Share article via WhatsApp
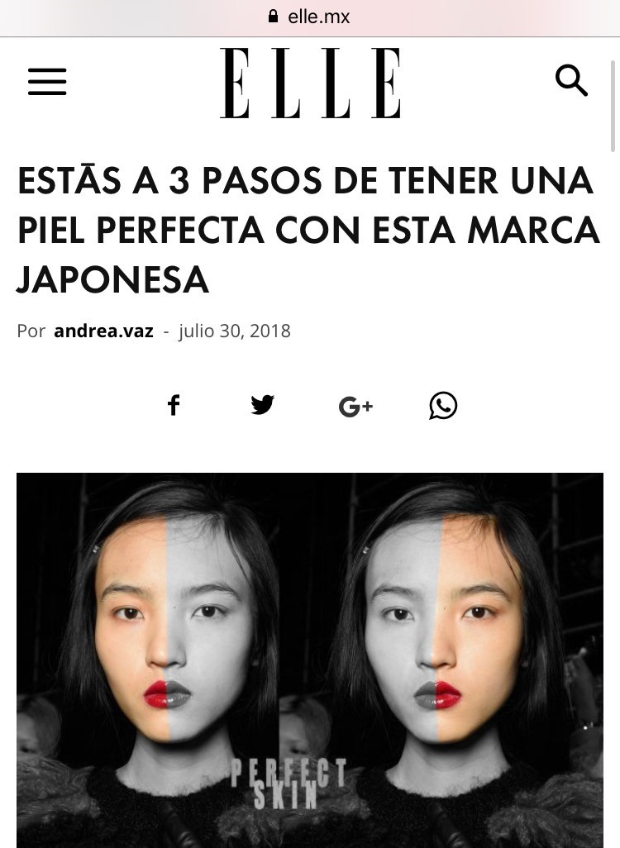 tap(443, 406)
